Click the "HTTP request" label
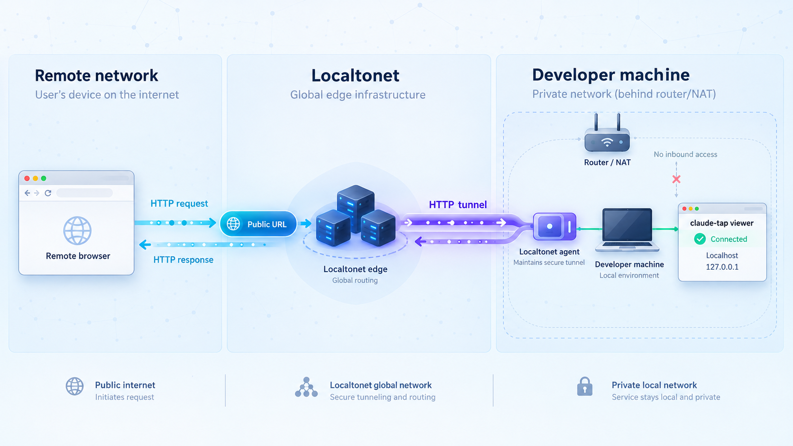793x446 pixels. click(x=179, y=203)
